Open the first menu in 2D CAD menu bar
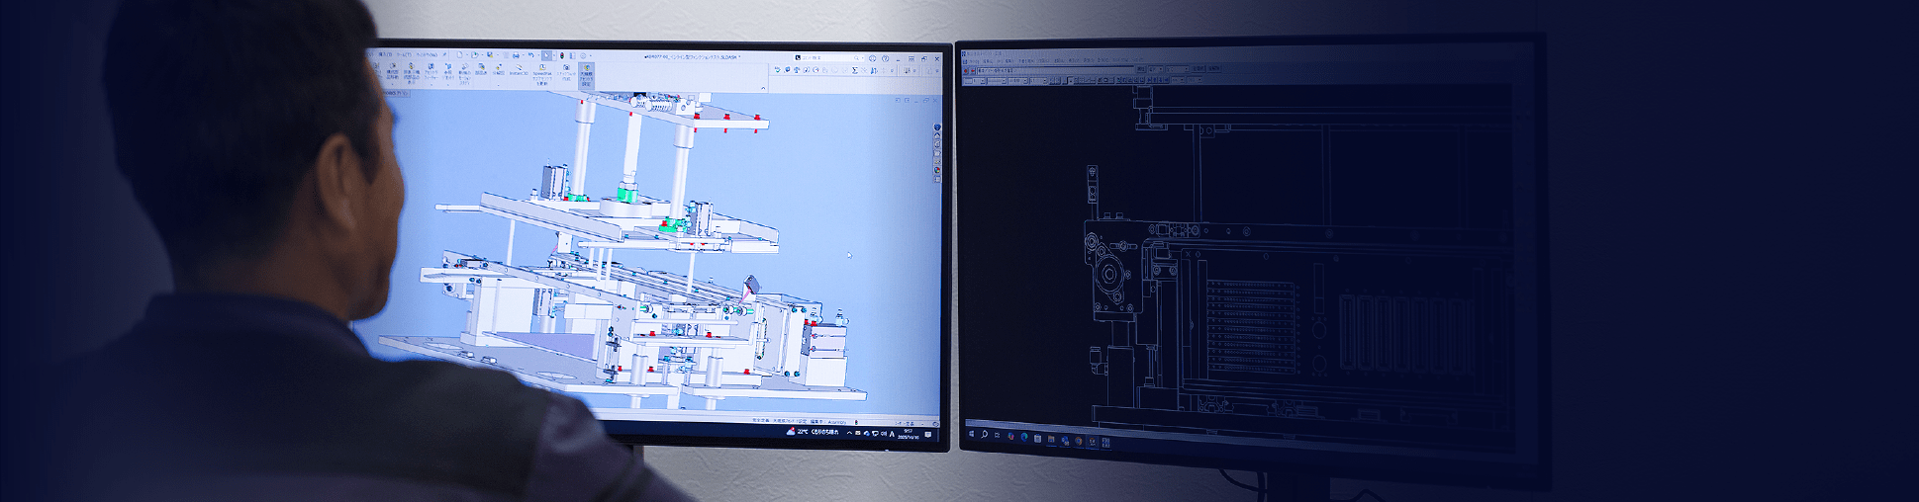1919x502 pixels. coord(973,61)
